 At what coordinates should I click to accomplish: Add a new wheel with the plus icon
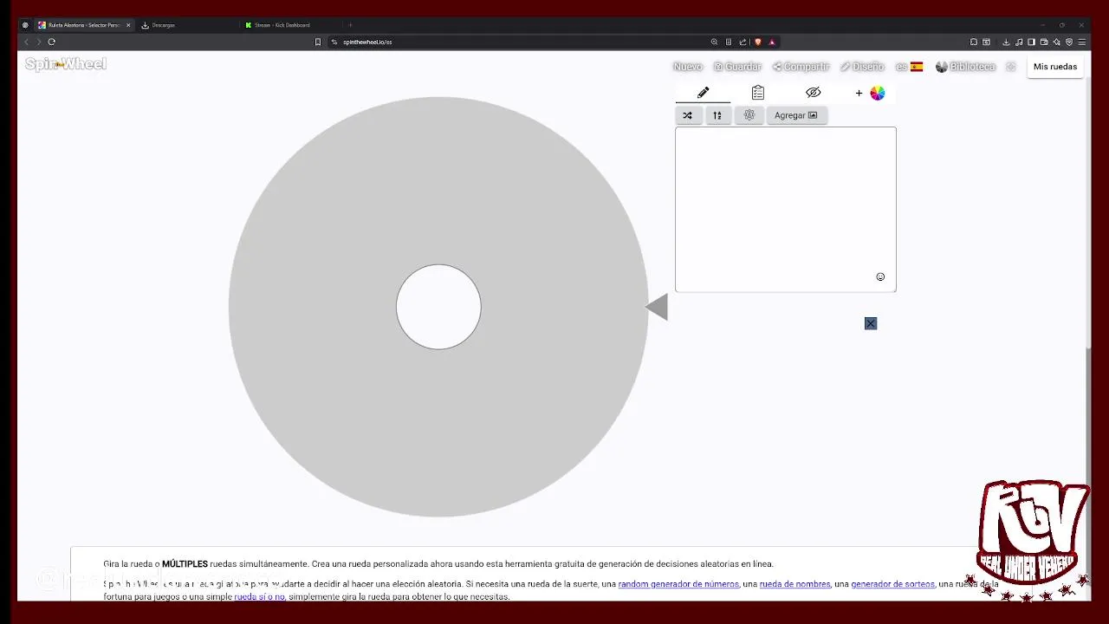coord(859,93)
